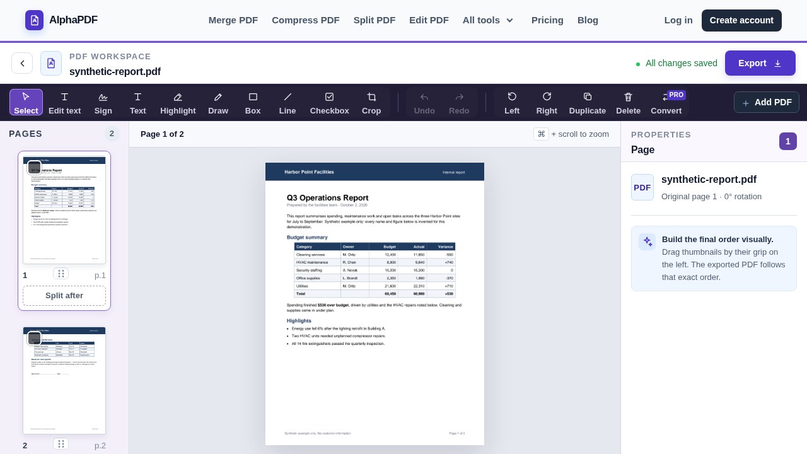Open the Sign tool
The height and width of the screenshot is (454, 807).
coord(103,102)
